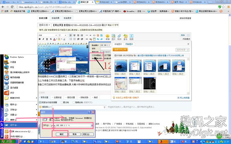Enable the 隐藏此帖 checkbox
This screenshot has height=144, width=231.
pyautogui.click(x=74, y=102)
